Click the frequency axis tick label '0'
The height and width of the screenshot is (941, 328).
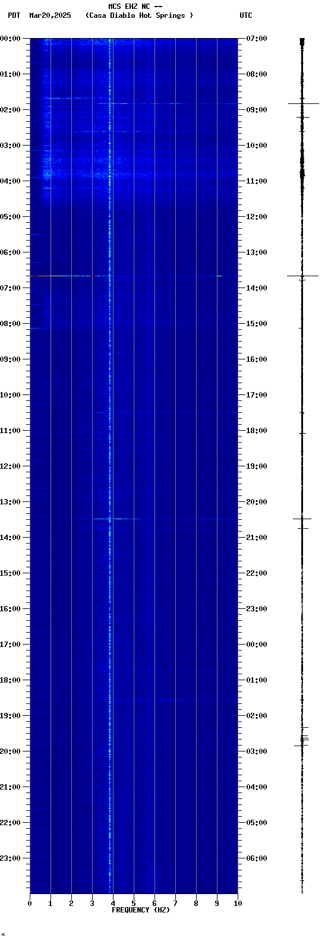click(30, 904)
